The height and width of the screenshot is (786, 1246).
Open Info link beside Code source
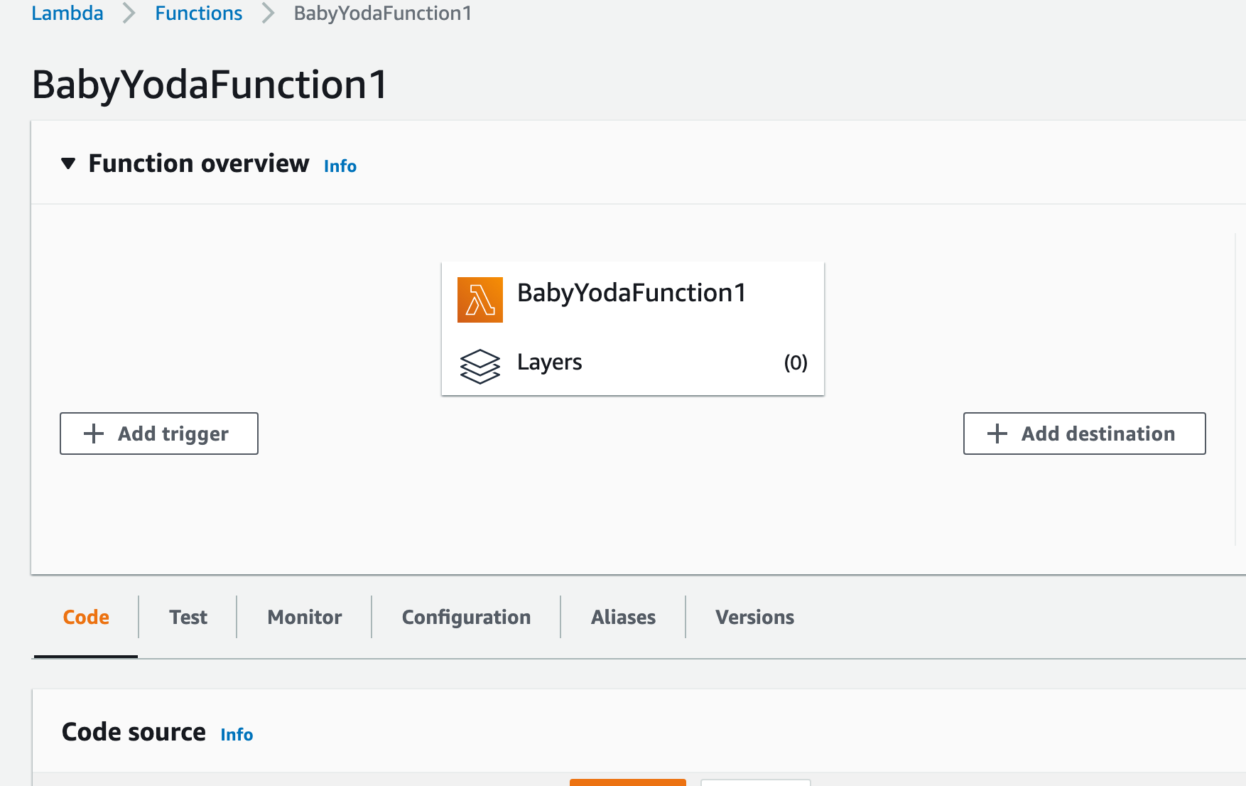(x=237, y=735)
